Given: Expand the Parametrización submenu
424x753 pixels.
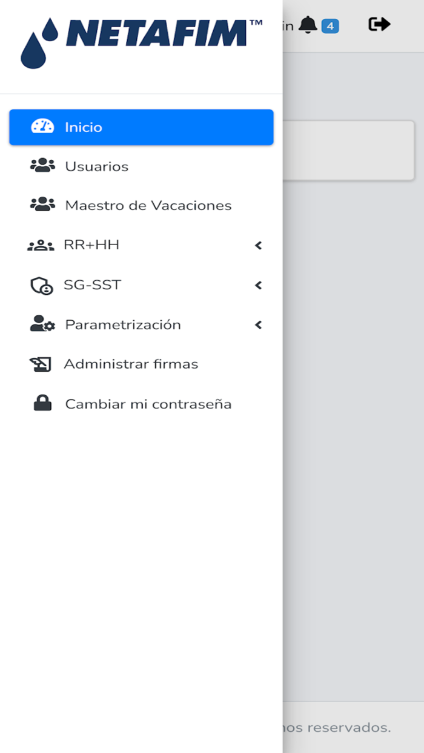Looking at the screenshot, I should click(258, 324).
